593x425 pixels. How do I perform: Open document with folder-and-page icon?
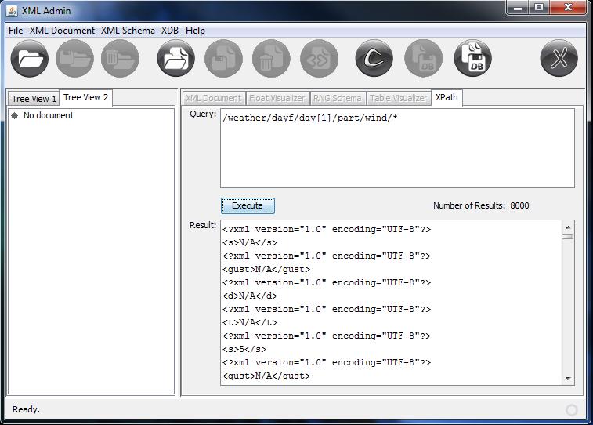[x=175, y=59]
